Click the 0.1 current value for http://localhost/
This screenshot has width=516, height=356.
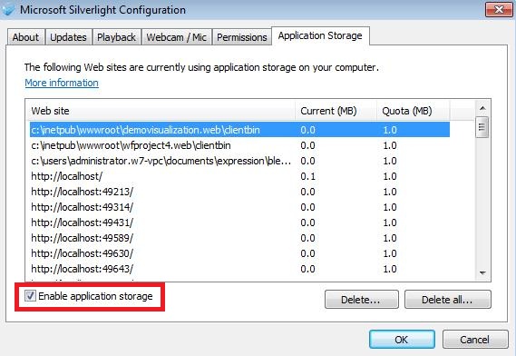307,176
